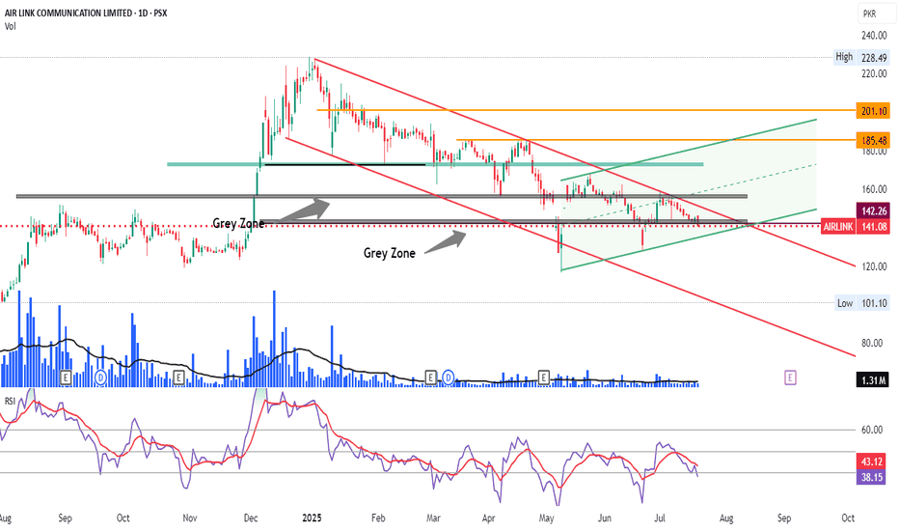Click the Jun label on the time axis

(604, 517)
